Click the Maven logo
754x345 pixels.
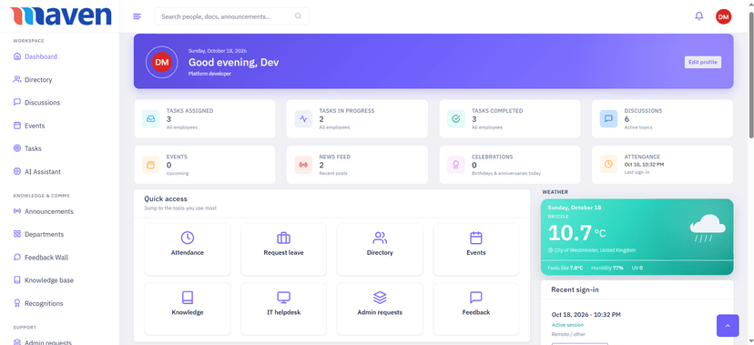click(60, 15)
